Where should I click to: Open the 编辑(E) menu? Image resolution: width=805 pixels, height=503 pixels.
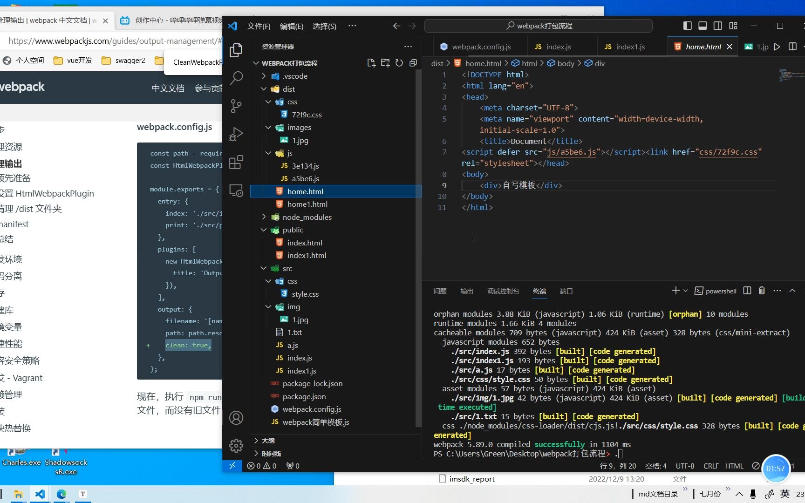[x=291, y=26]
